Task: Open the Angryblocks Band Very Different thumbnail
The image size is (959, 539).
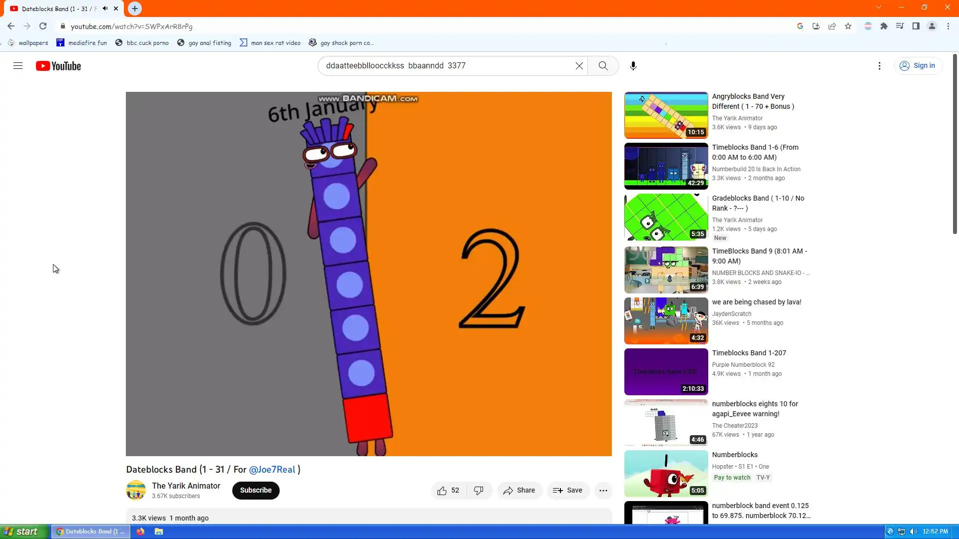Action: point(666,115)
